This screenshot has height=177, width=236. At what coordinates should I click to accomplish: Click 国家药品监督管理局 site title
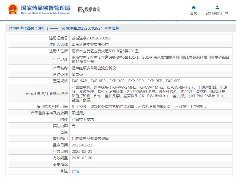click(x=45, y=8)
